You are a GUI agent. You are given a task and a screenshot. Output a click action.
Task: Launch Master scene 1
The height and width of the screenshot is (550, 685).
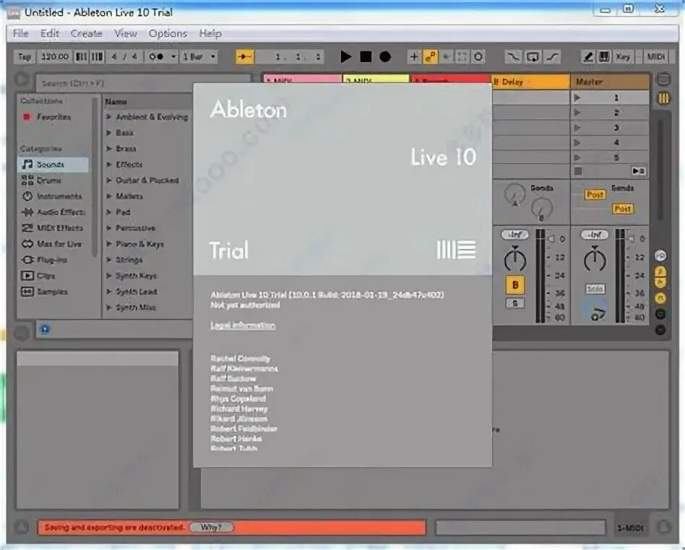(577, 97)
